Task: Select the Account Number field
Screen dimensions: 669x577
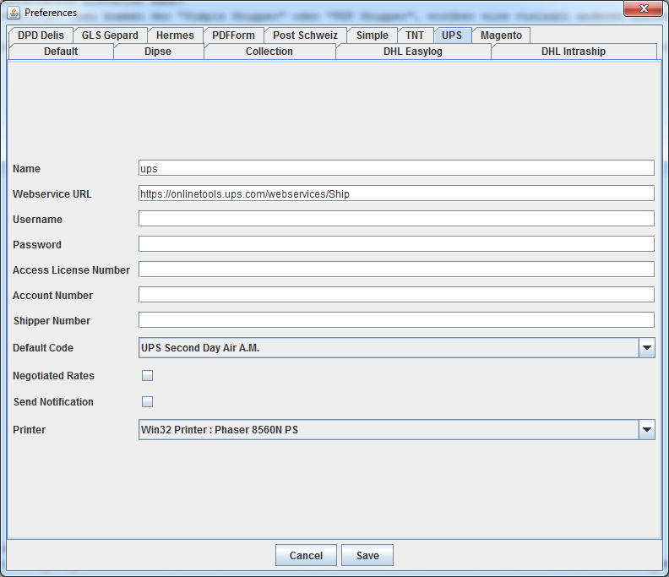Action: click(x=396, y=295)
